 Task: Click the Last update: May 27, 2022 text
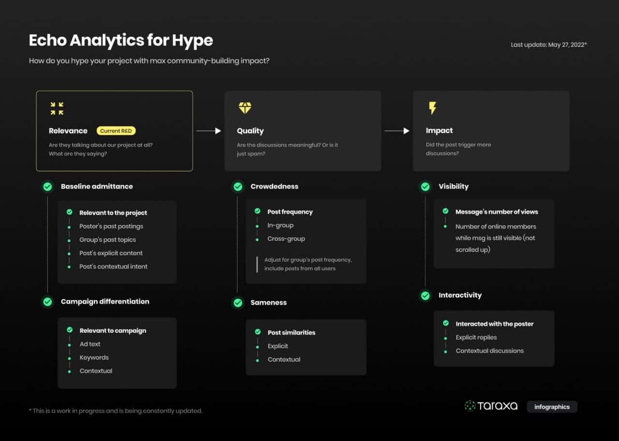(549, 44)
